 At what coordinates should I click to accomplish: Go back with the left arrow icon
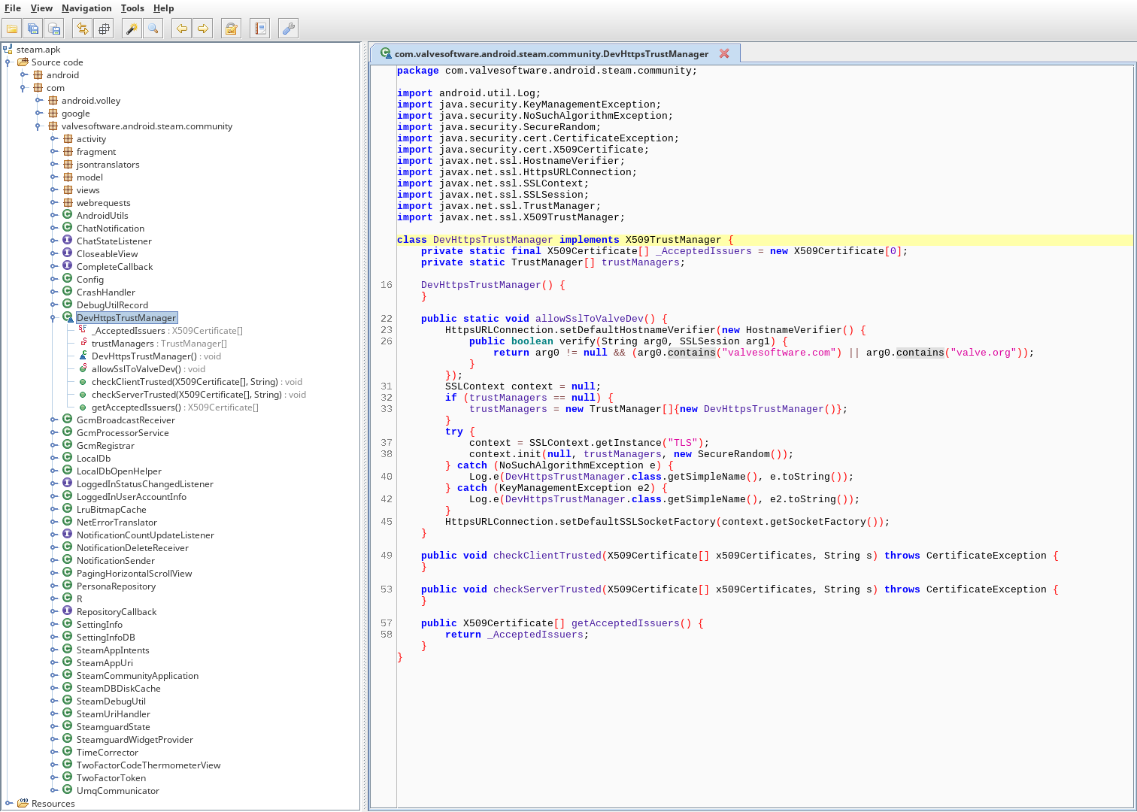coord(181,29)
